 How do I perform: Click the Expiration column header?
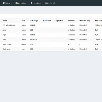pos(59,21)
